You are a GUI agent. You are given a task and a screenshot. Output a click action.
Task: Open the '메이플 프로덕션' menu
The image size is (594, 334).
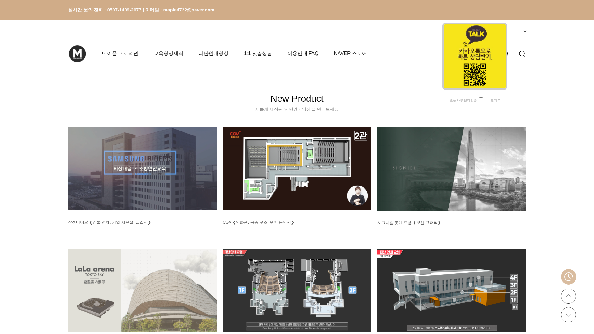[x=120, y=54]
